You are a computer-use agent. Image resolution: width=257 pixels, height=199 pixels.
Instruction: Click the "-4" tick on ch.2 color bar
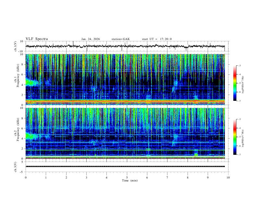(239, 128)
